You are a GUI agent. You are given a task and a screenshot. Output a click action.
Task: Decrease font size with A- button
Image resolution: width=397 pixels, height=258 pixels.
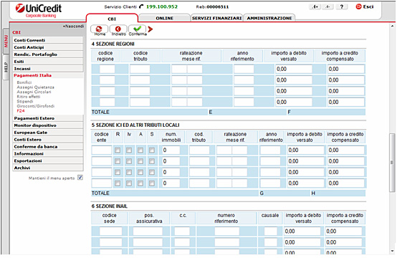pyautogui.click(x=328, y=6)
